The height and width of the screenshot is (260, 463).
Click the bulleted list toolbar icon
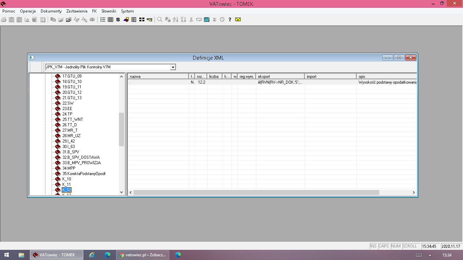103,20
